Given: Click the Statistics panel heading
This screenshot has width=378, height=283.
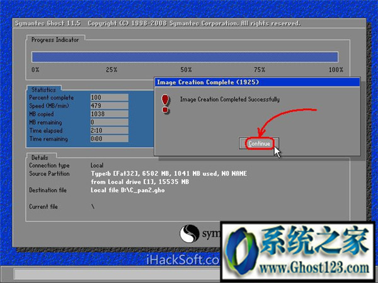Looking at the screenshot, I should [x=43, y=90].
